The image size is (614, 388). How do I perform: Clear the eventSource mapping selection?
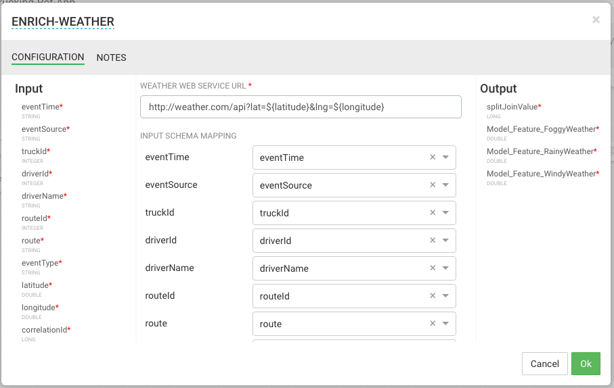click(433, 185)
